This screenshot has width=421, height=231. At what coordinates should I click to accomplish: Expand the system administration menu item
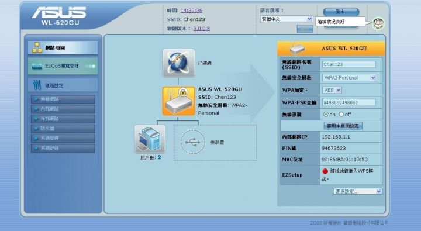[x=63, y=139]
